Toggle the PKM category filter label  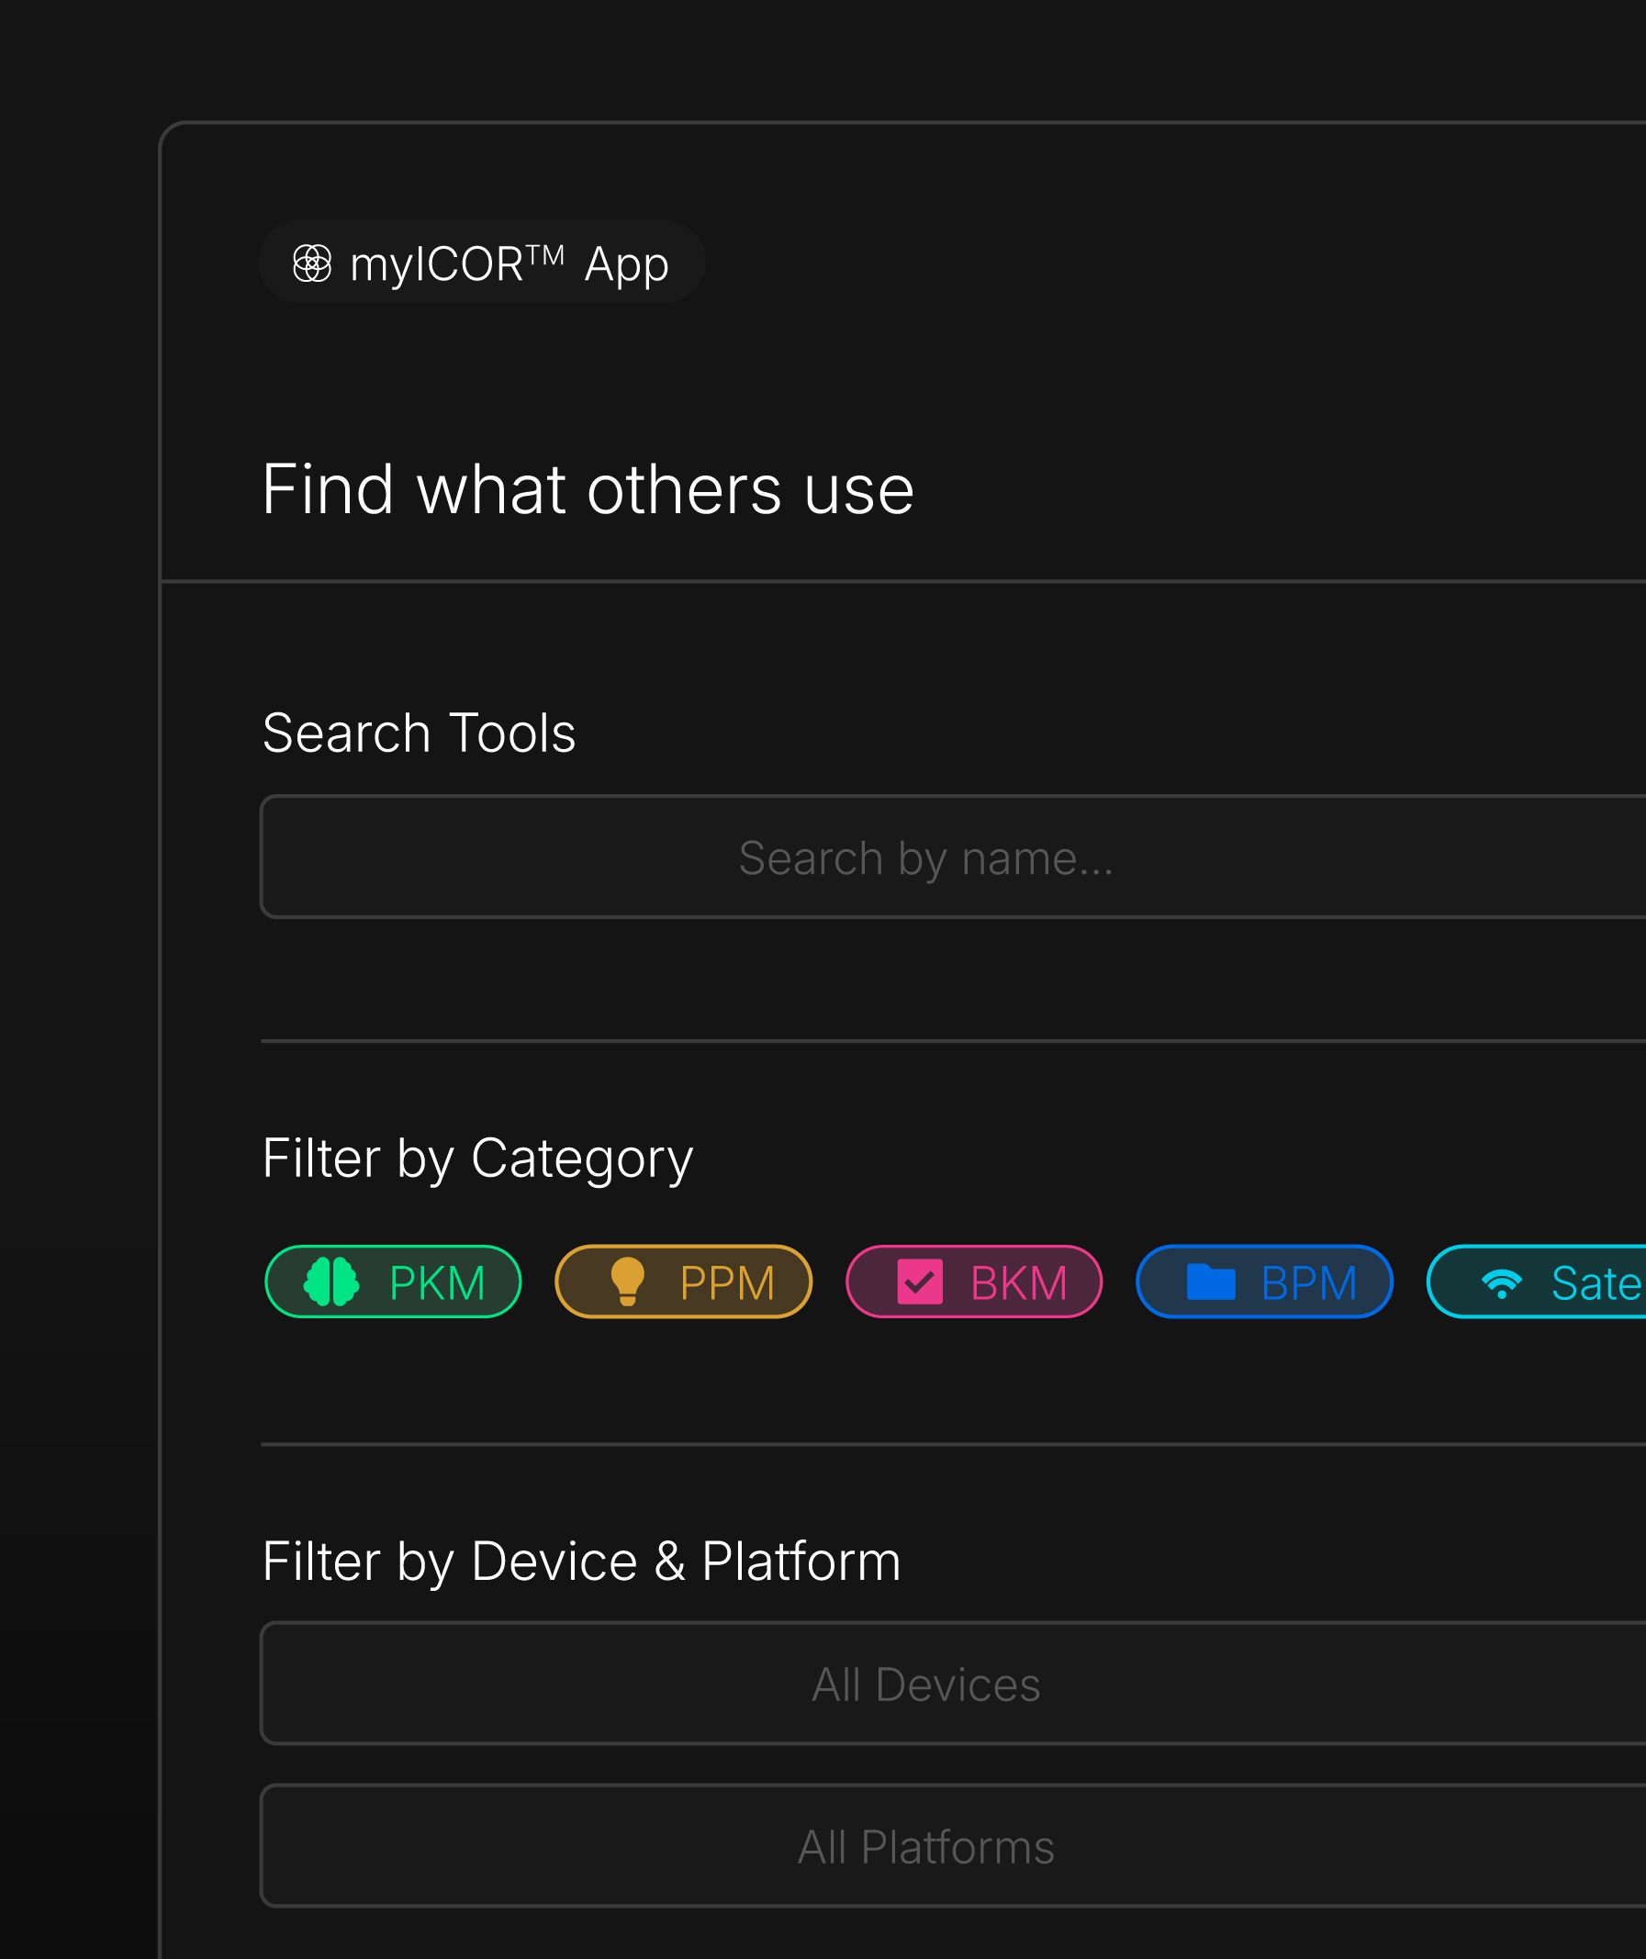pyautogui.click(x=437, y=1283)
